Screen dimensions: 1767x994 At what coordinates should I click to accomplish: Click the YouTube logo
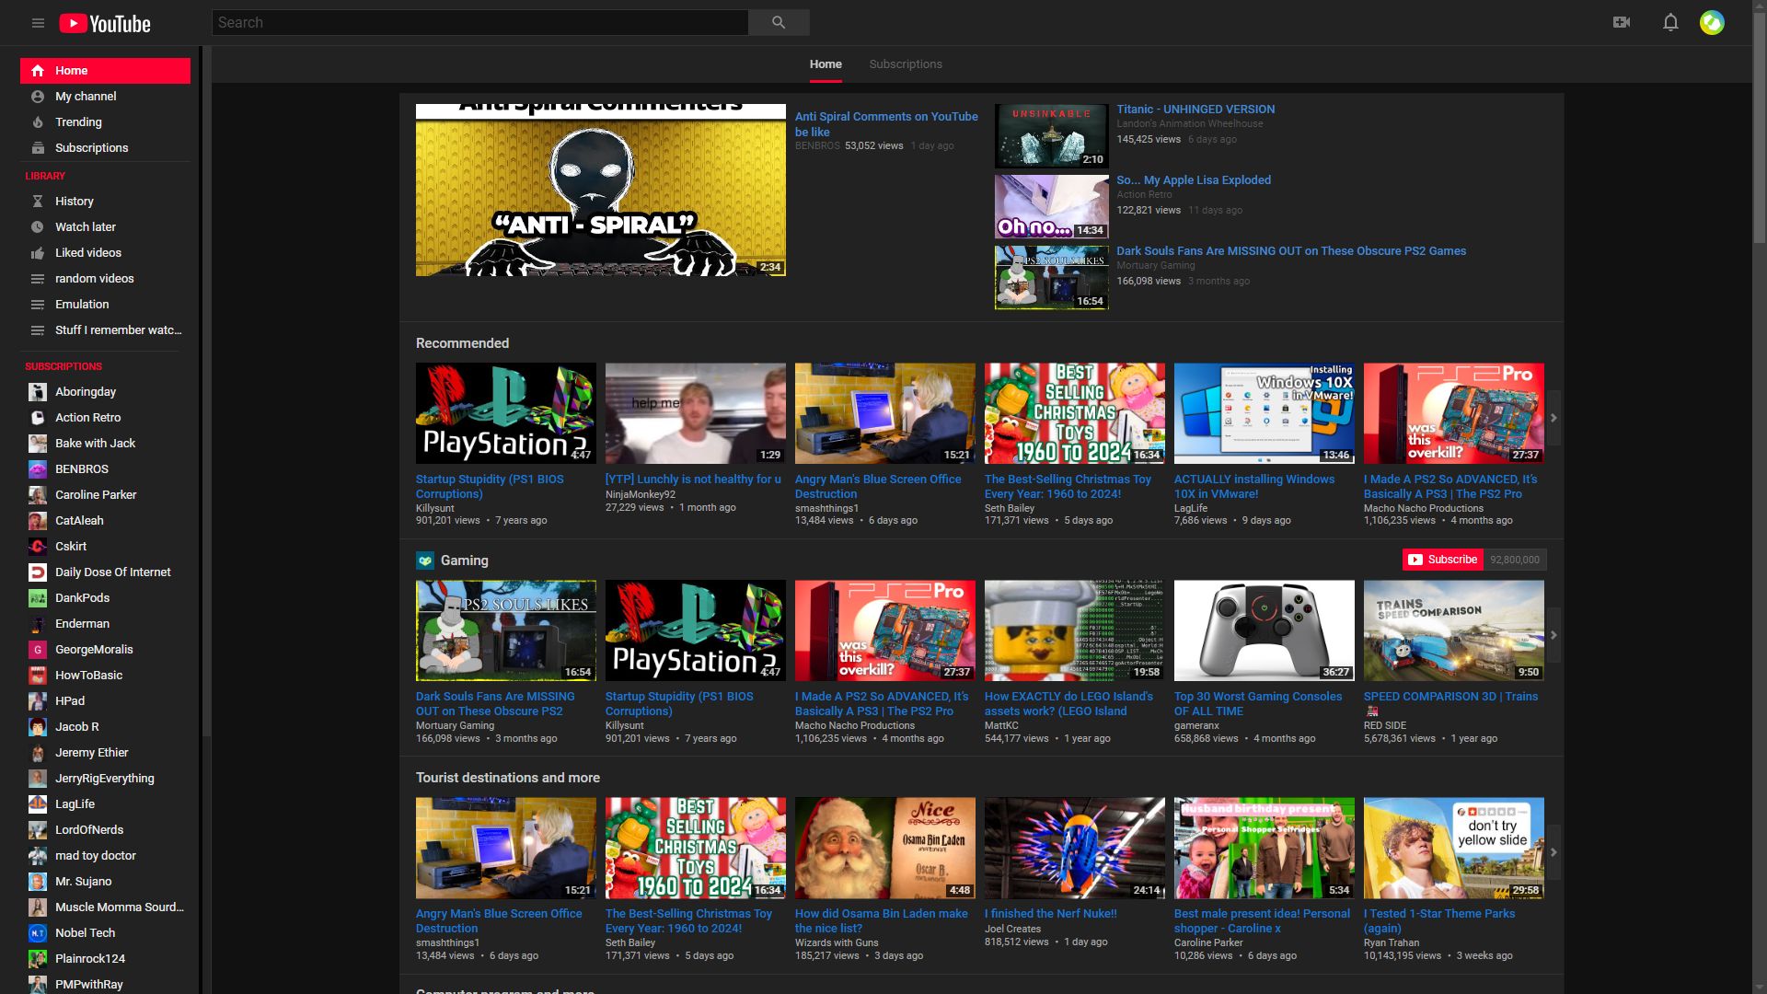[x=105, y=23]
